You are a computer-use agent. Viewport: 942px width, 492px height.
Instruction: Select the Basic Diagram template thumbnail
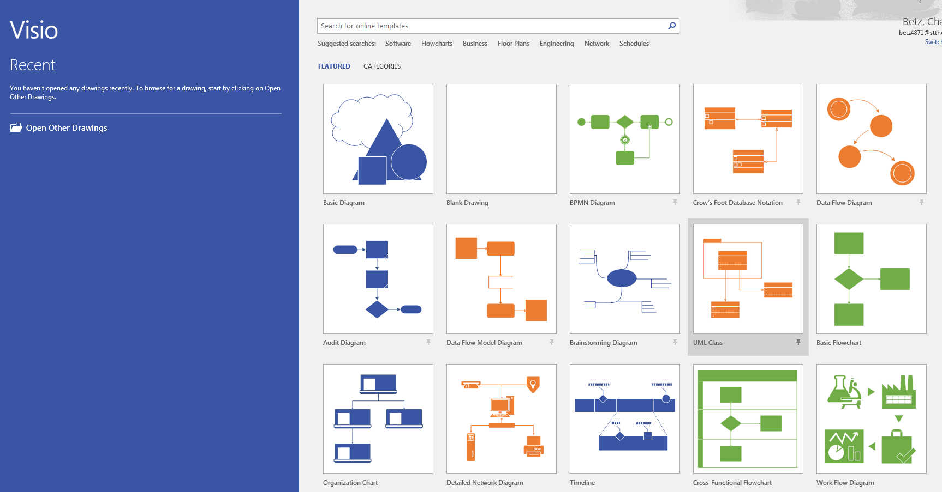pos(378,139)
